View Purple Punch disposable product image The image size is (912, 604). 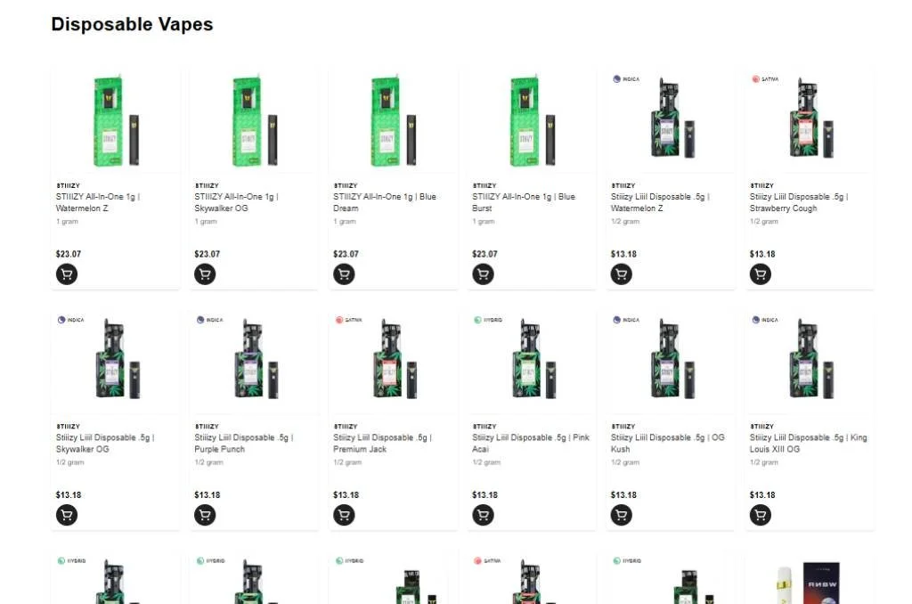point(254,361)
